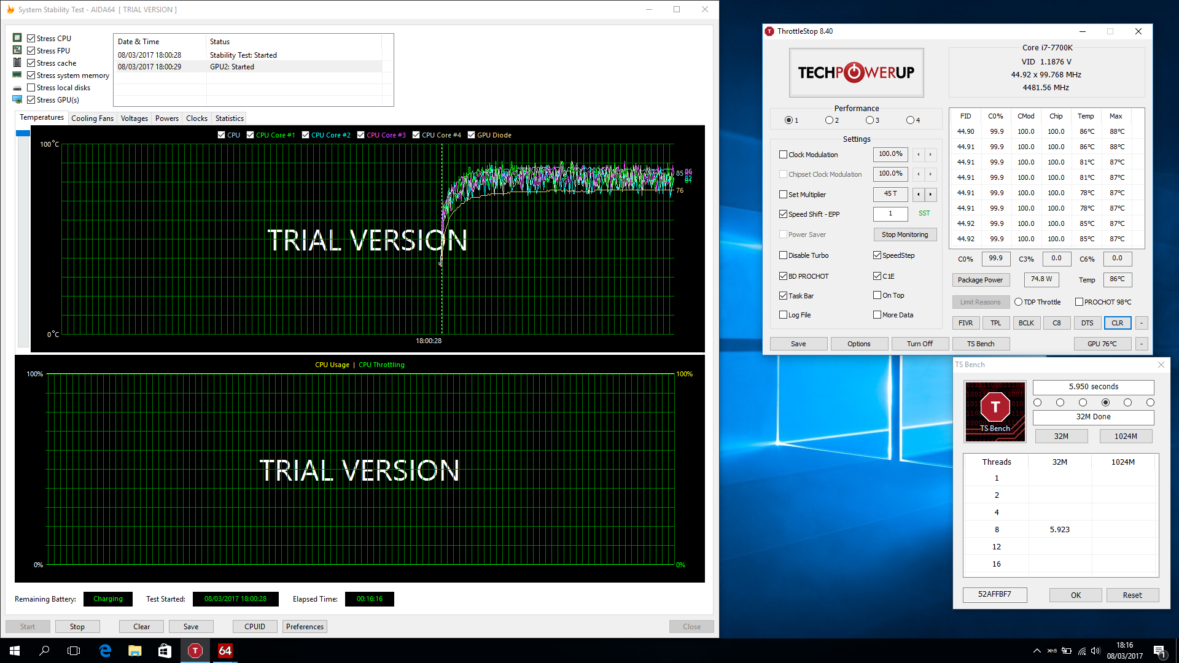Screen dimensions: 1179x663
Task: Enable Clock Modulation in ThrottleStop
Action: 783,155
